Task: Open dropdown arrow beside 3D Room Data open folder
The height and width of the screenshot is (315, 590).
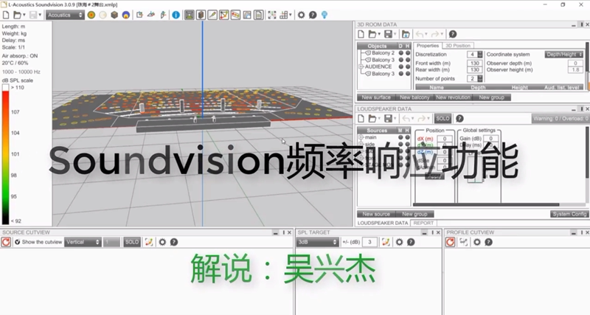Action: (x=379, y=35)
